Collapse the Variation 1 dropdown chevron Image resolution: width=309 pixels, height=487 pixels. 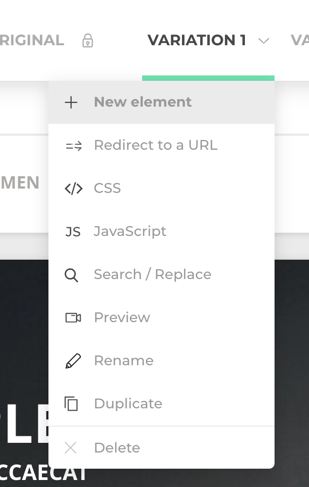coord(264,41)
